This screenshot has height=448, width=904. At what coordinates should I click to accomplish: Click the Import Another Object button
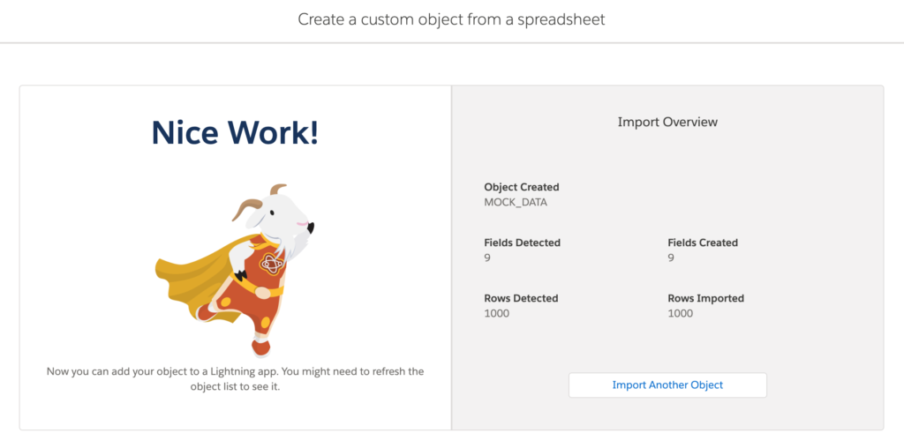click(667, 385)
